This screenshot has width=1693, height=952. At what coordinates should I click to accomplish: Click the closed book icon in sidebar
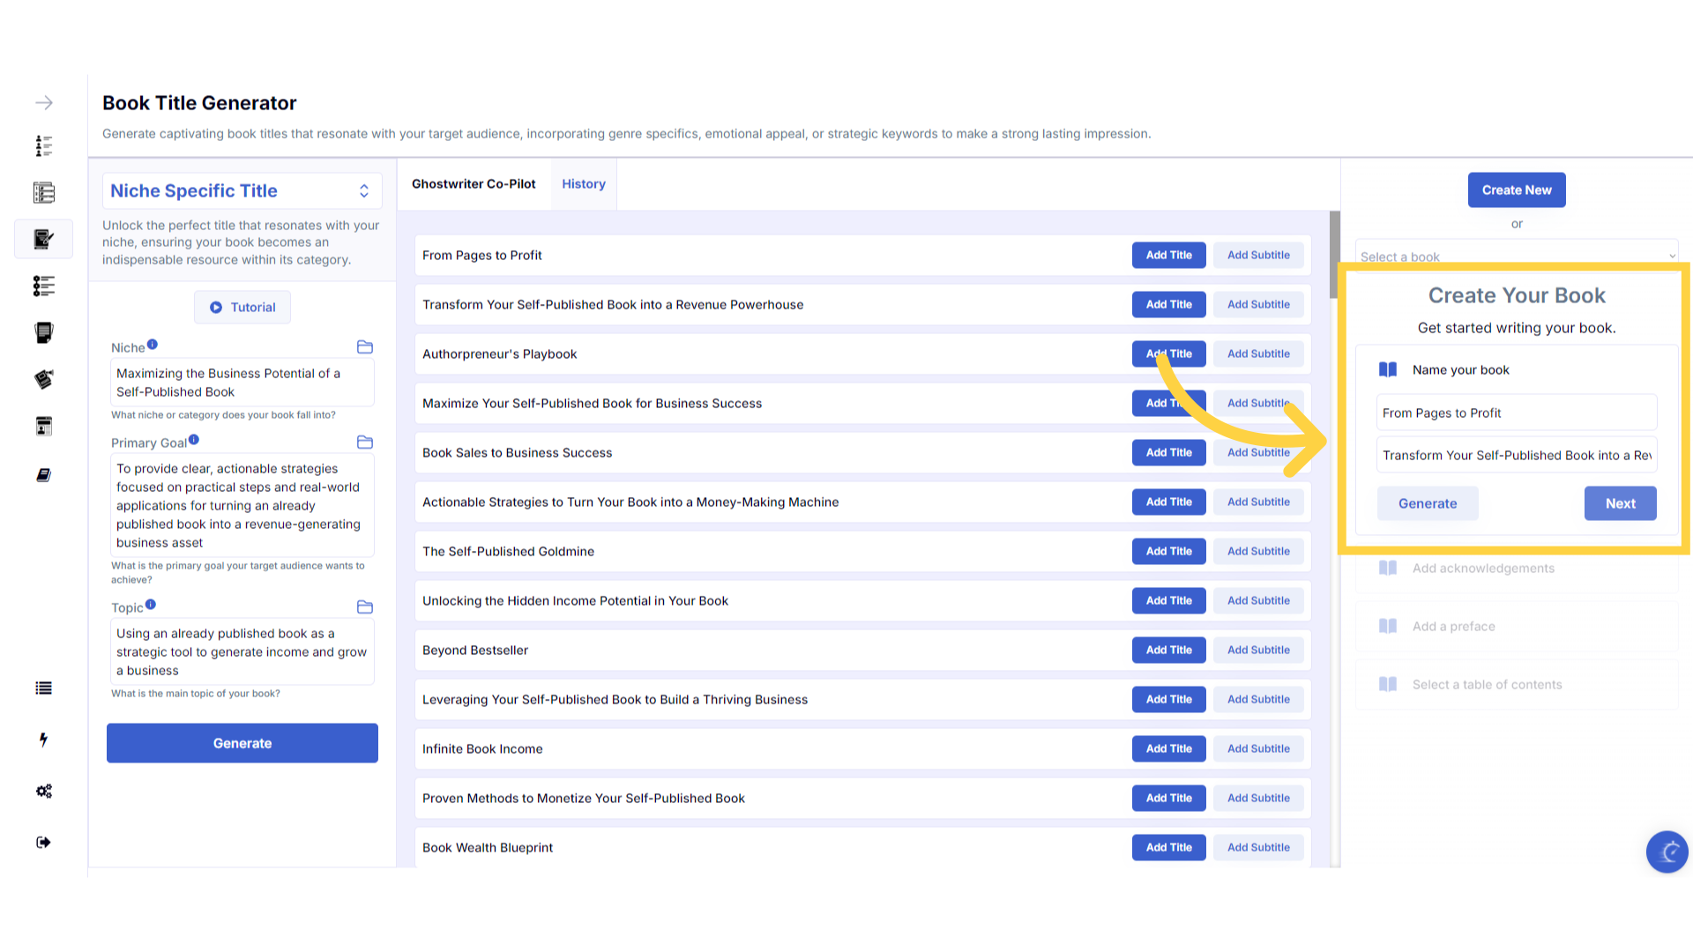[x=43, y=475]
